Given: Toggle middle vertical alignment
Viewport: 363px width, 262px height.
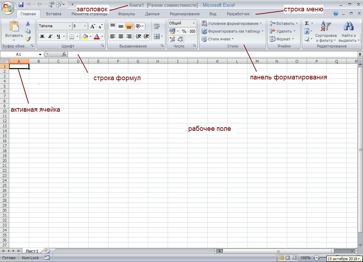Looking at the screenshot, I should point(121,26).
